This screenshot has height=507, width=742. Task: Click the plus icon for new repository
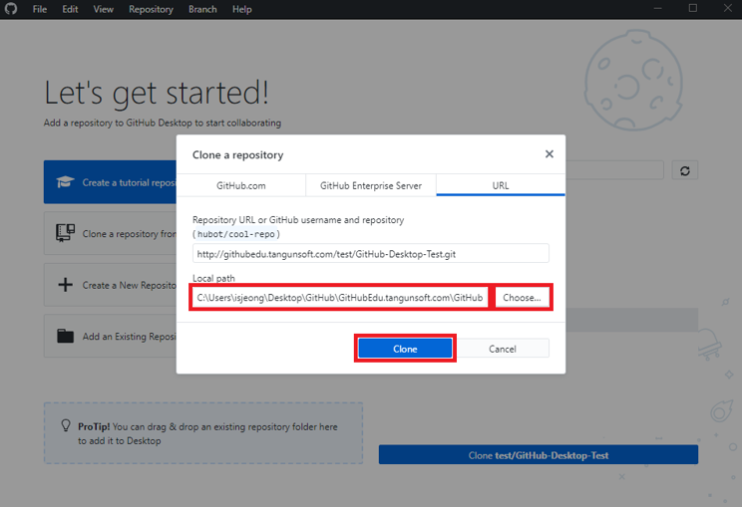point(65,285)
